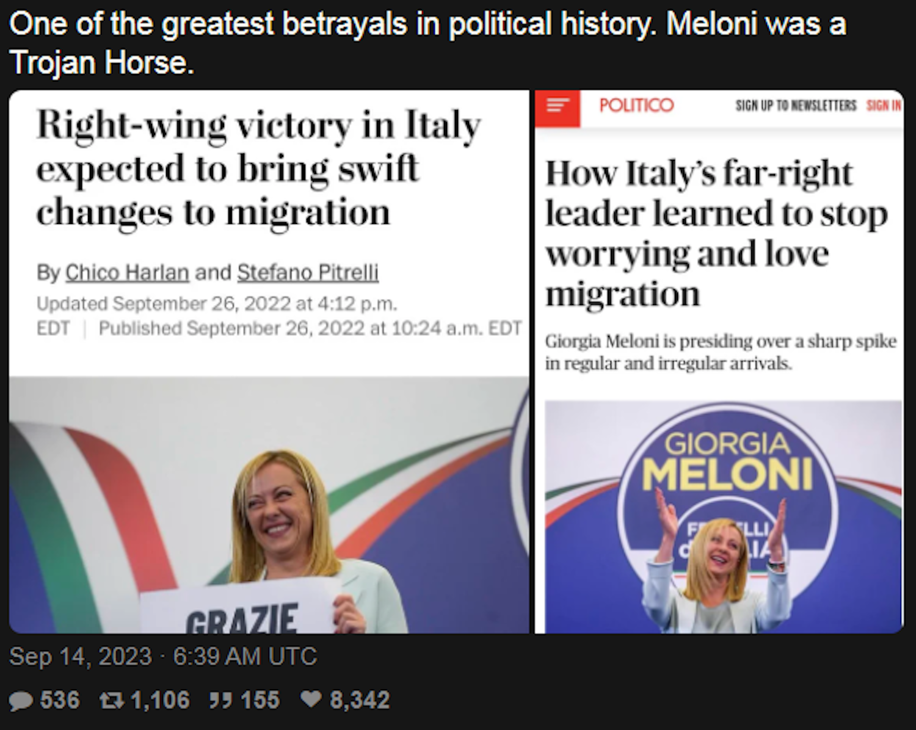Viewport: 916px width, 730px height.
Task: Click the Right-wing victory in Italy headline
Action: [x=258, y=168]
